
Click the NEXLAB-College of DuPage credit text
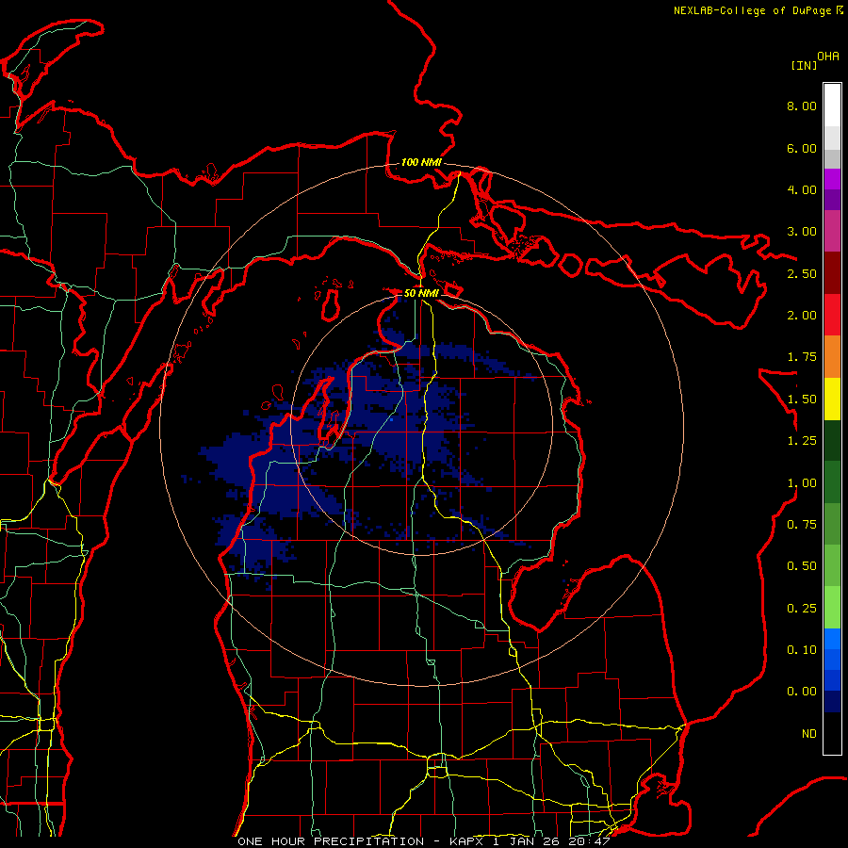(x=752, y=10)
